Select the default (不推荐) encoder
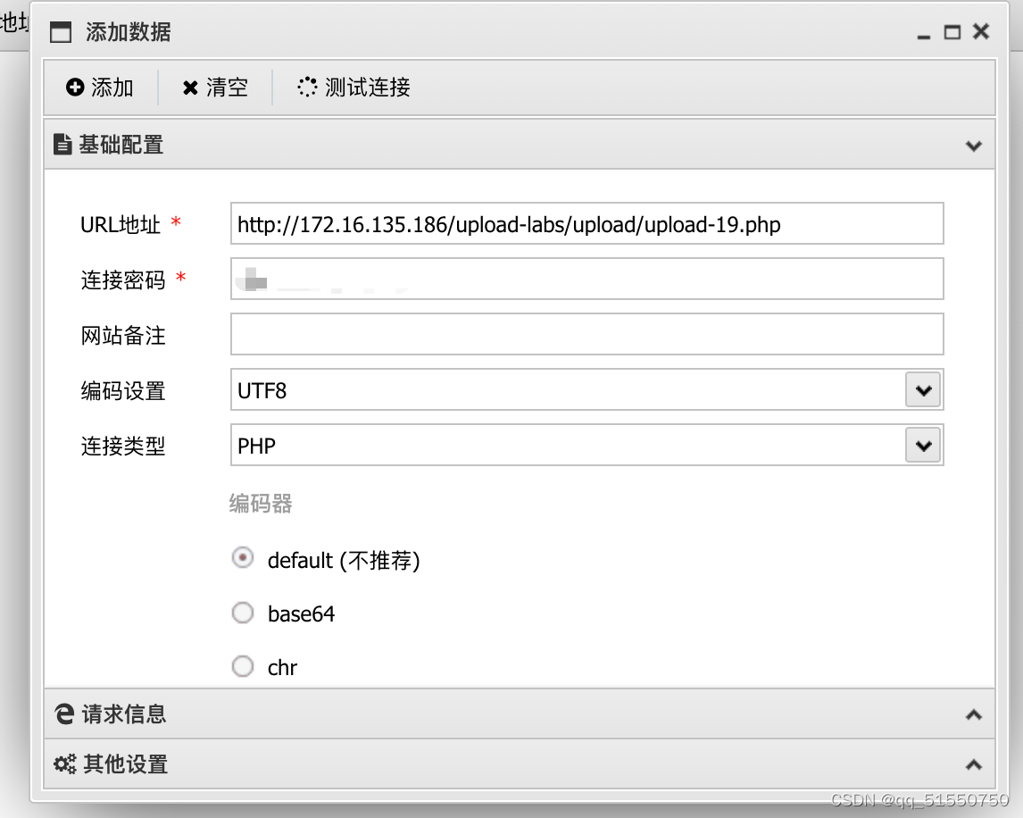1023x818 pixels. (x=242, y=557)
